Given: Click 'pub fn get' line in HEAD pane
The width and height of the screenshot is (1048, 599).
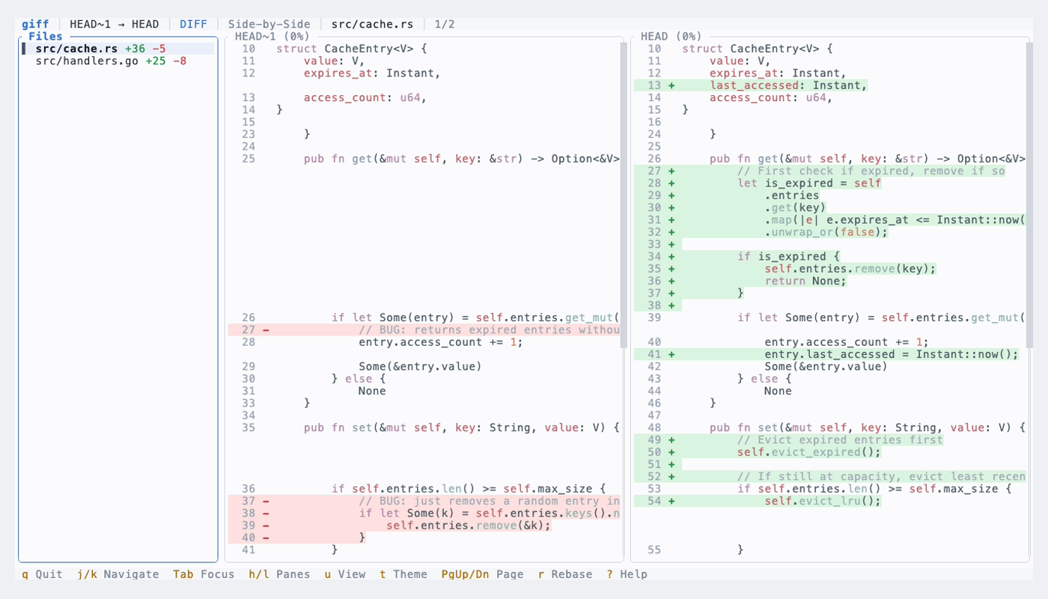Looking at the screenshot, I should 868,159.
